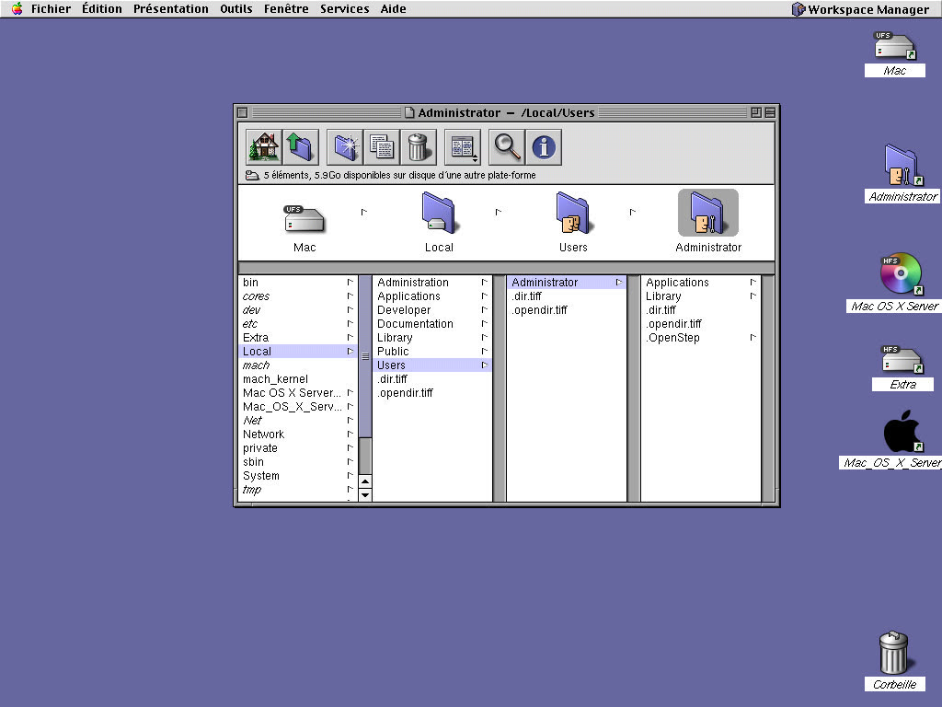Open the Info inspector icon
The width and height of the screenshot is (942, 707).
(544, 146)
